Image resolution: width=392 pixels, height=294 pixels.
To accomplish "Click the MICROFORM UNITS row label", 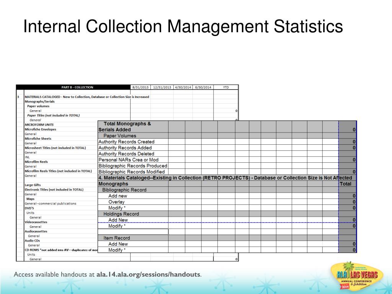I will 39,124.
